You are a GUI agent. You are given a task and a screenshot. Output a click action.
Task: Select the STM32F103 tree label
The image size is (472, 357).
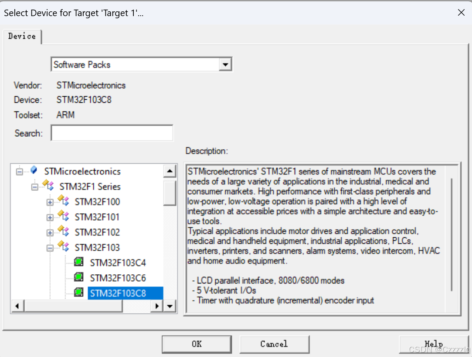pos(97,248)
